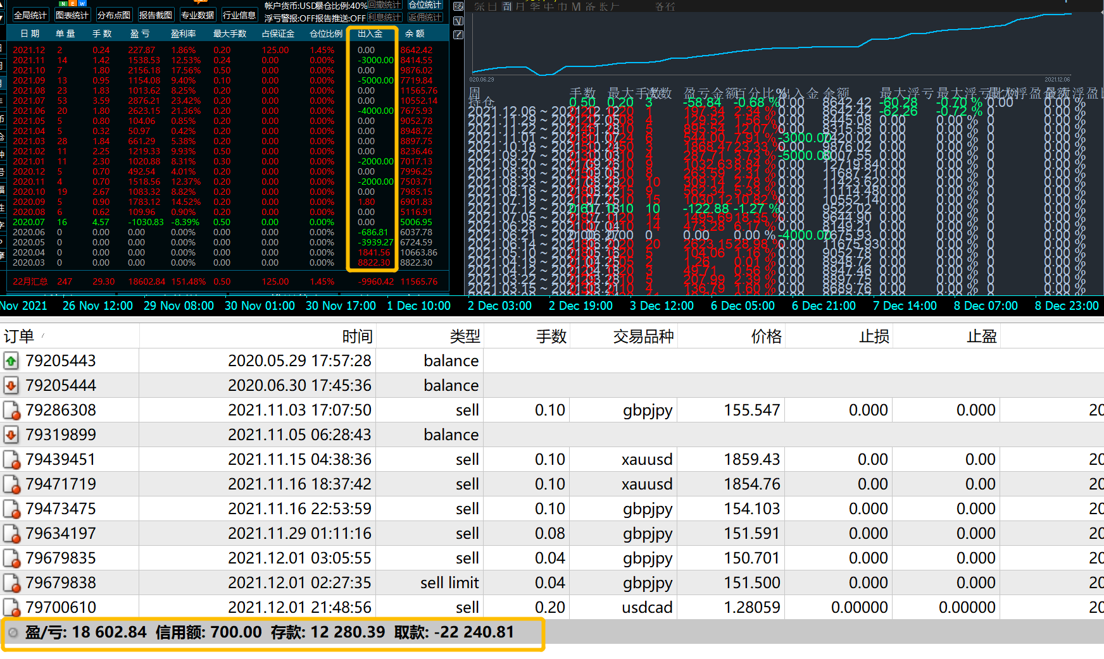Click the 出入金 column header

(x=370, y=34)
